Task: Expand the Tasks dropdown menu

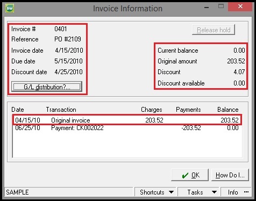Action: point(198,192)
